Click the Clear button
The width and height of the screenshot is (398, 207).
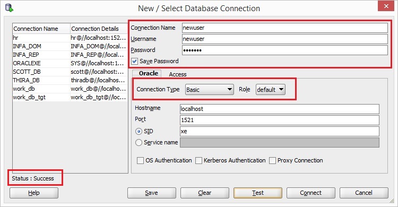tap(205, 193)
